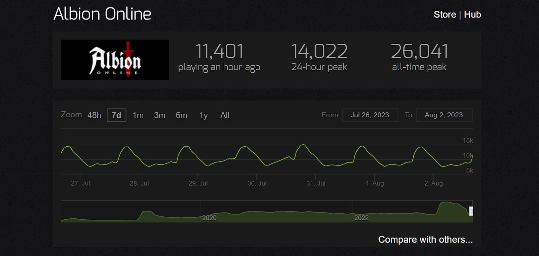Click the 11,401 playing count
The image size is (539, 256).
(219, 51)
